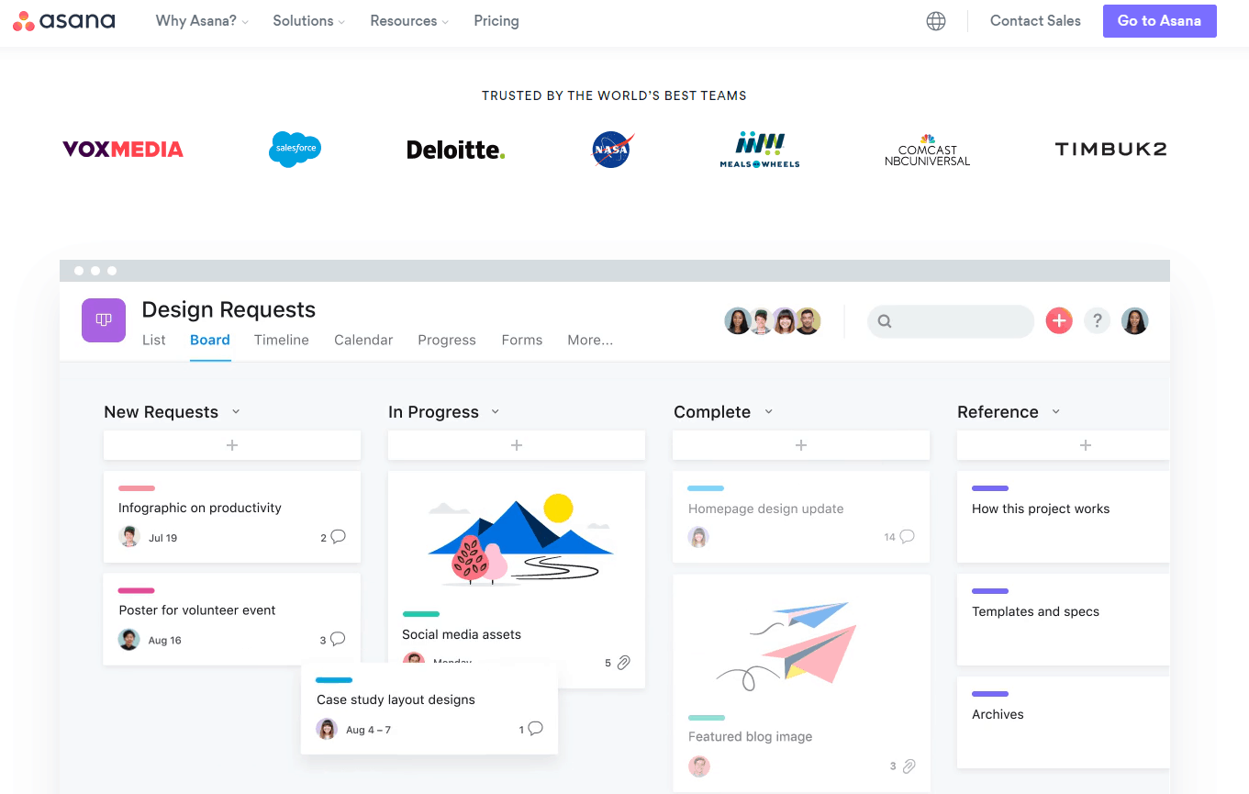Open the language globe icon

coord(936,21)
